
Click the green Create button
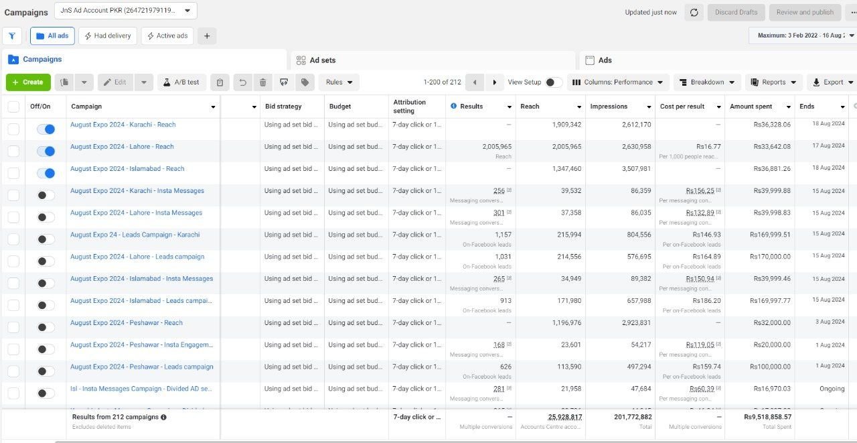(x=28, y=82)
